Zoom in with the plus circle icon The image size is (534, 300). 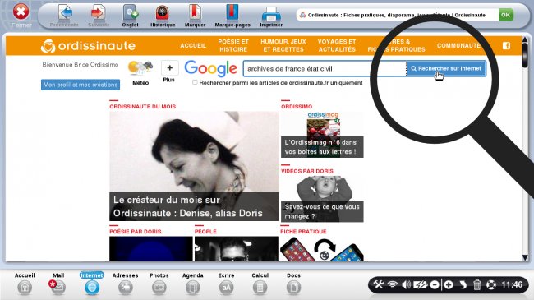tap(449, 284)
